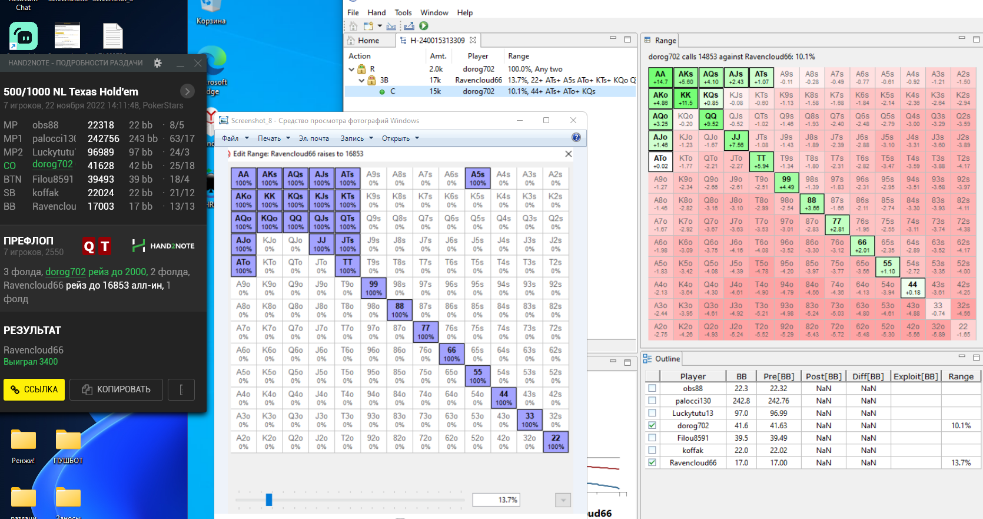Open Hand2Note settings gear icon
The height and width of the screenshot is (519, 983).
coord(158,63)
